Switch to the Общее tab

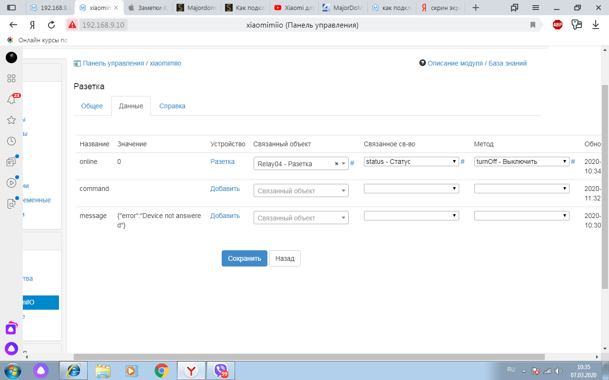[92, 106]
